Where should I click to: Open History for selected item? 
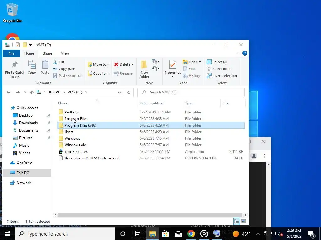pos(192,76)
